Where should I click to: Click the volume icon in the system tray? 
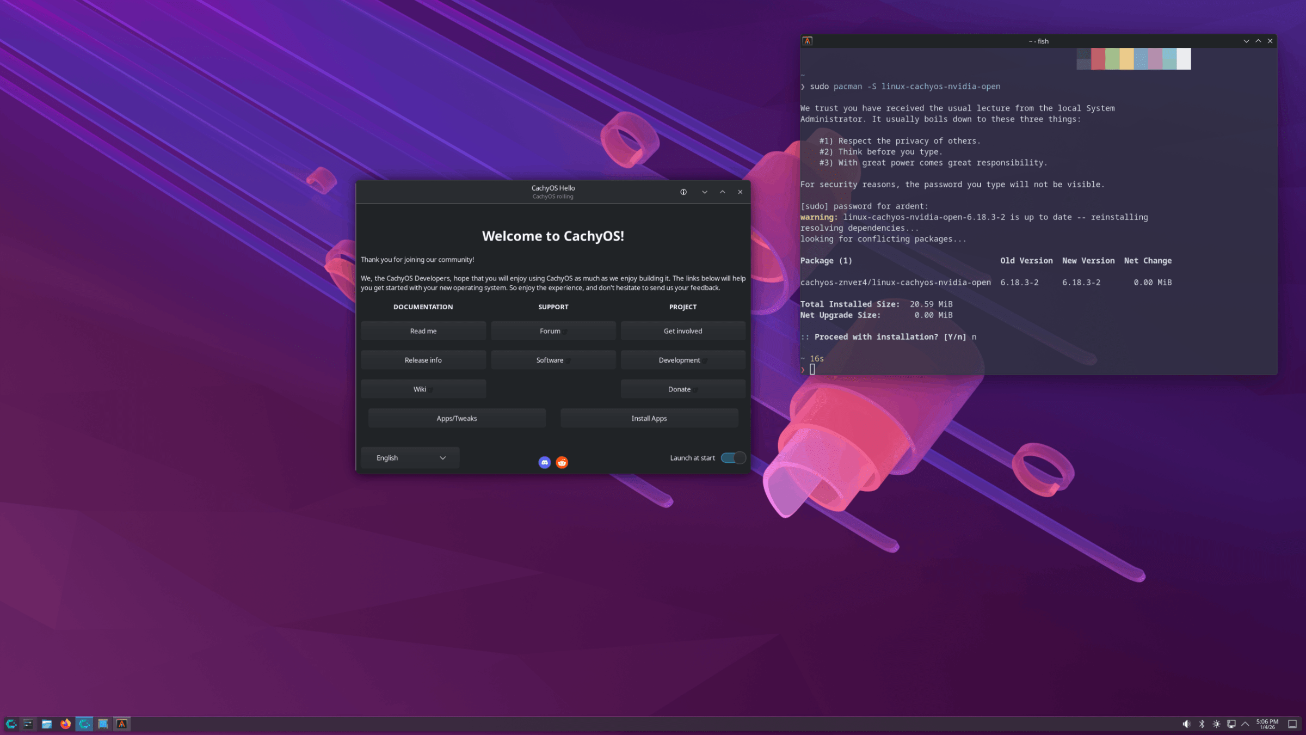[1187, 724]
